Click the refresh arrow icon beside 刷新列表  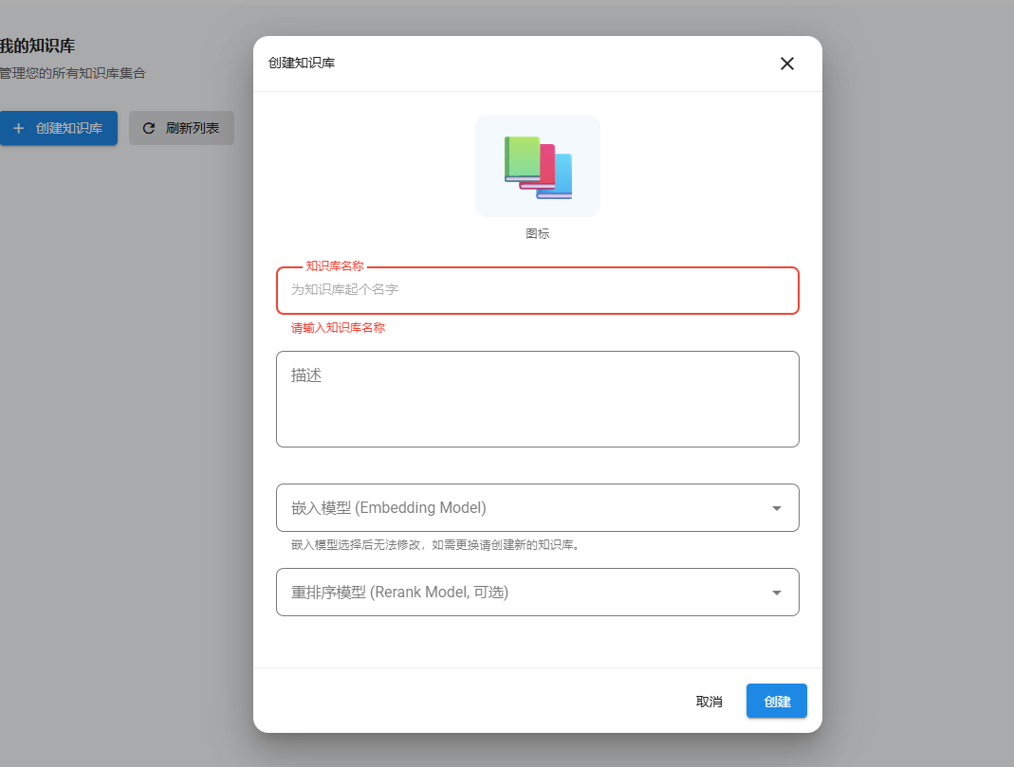click(x=149, y=128)
